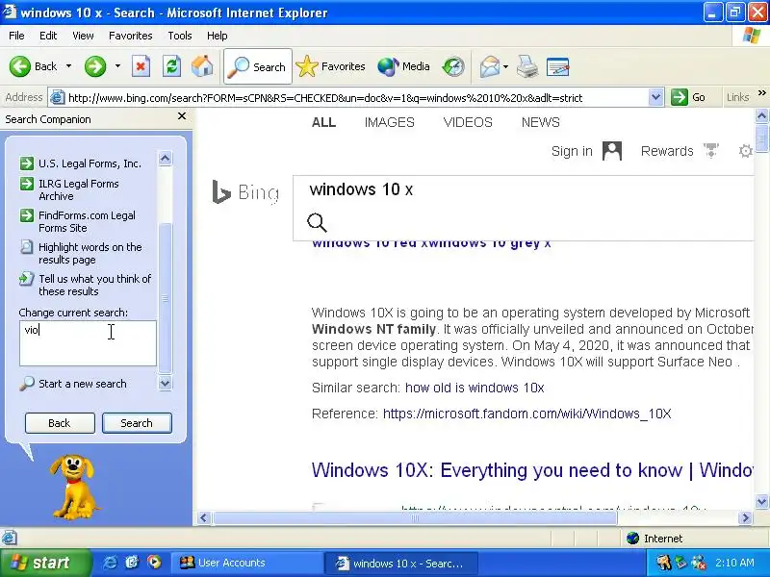Click the Search Companion Search button
The height and width of the screenshot is (577, 770).
(137, 423)
